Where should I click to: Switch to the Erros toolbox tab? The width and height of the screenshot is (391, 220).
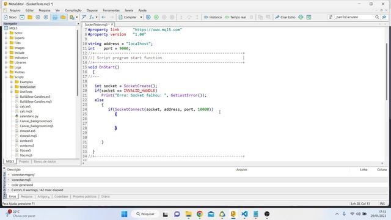[12, 197]
